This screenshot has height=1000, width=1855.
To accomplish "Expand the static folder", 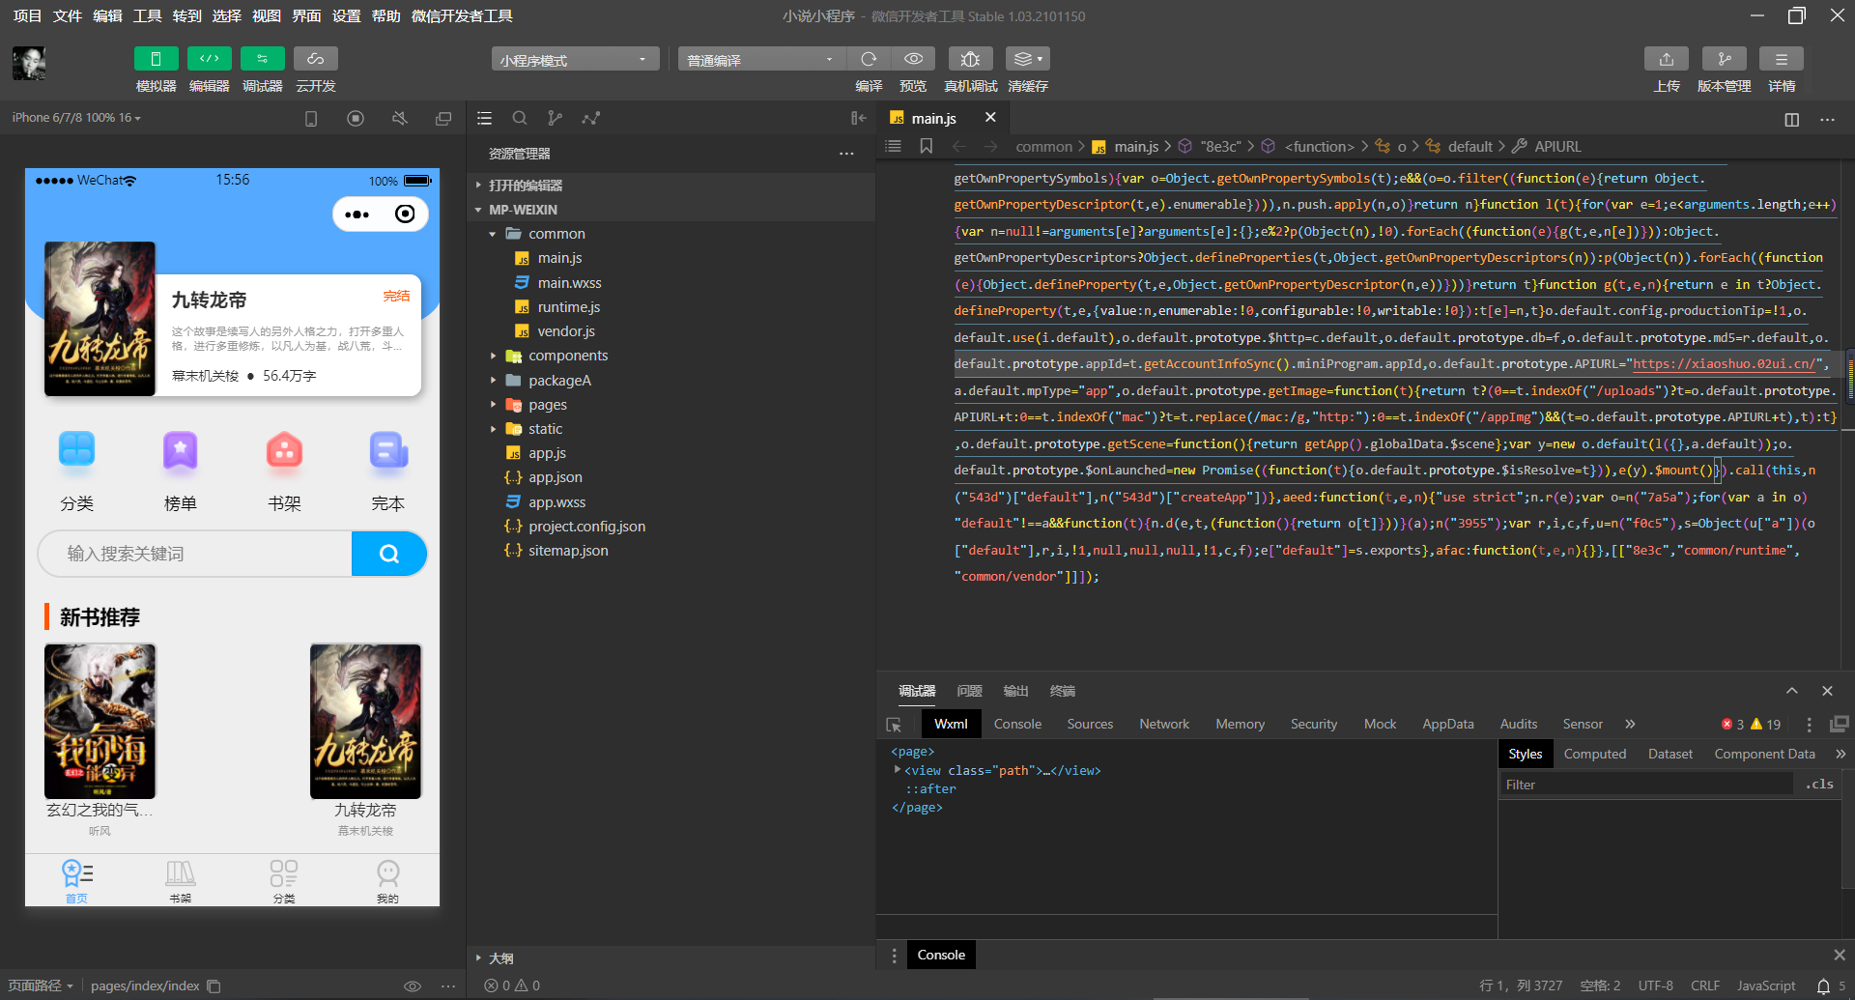I will pyautogui.click(x=671, y=429).
